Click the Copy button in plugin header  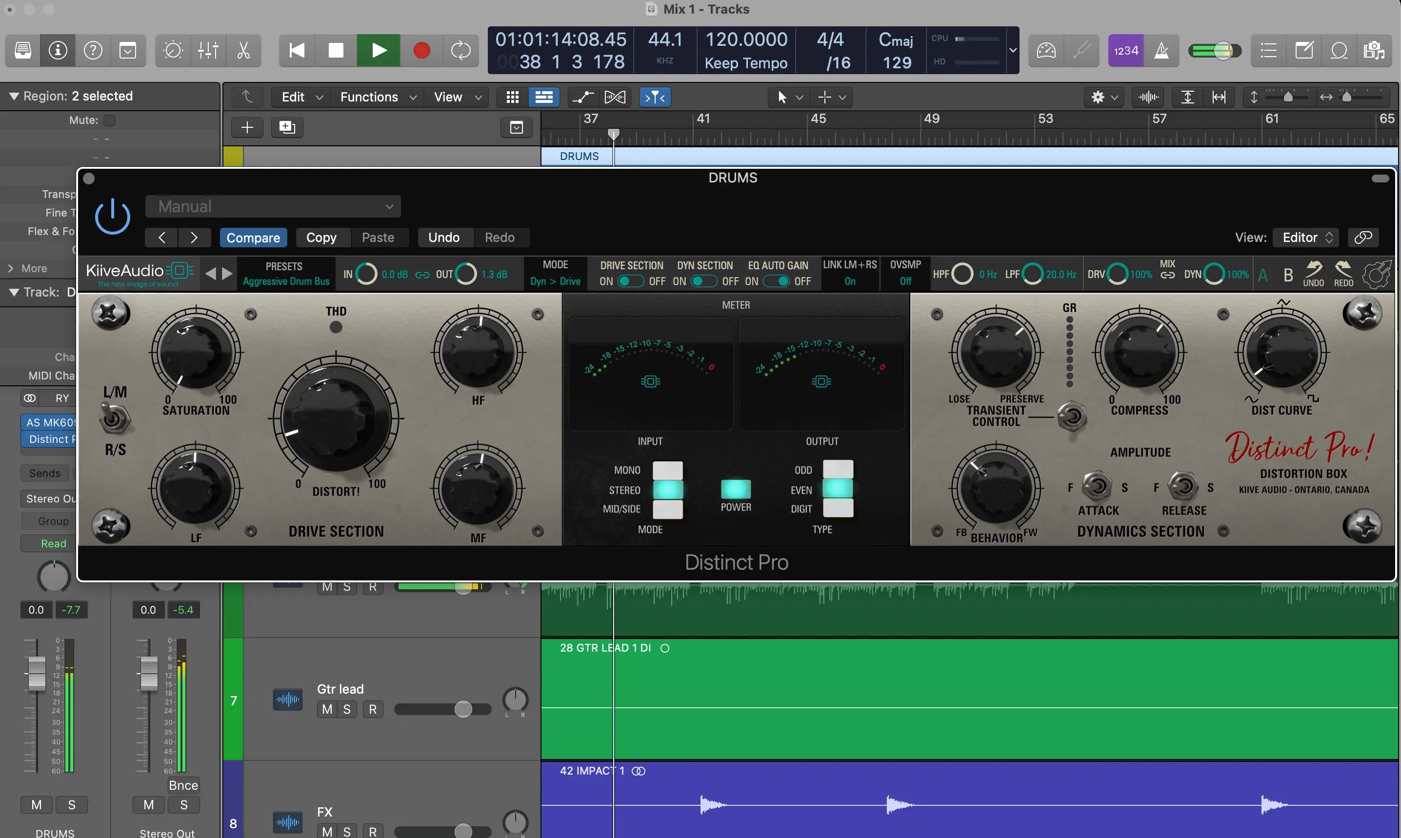[321, 238]
